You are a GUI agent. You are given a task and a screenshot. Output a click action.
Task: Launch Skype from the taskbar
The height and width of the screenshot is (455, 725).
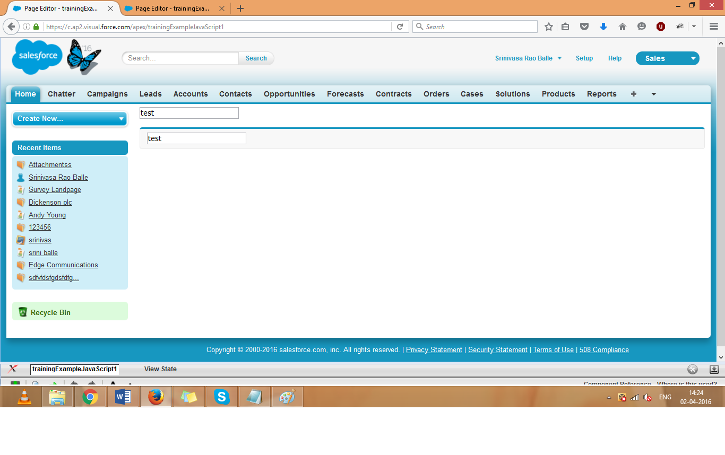pyautogui.click(x=221, y=396)
